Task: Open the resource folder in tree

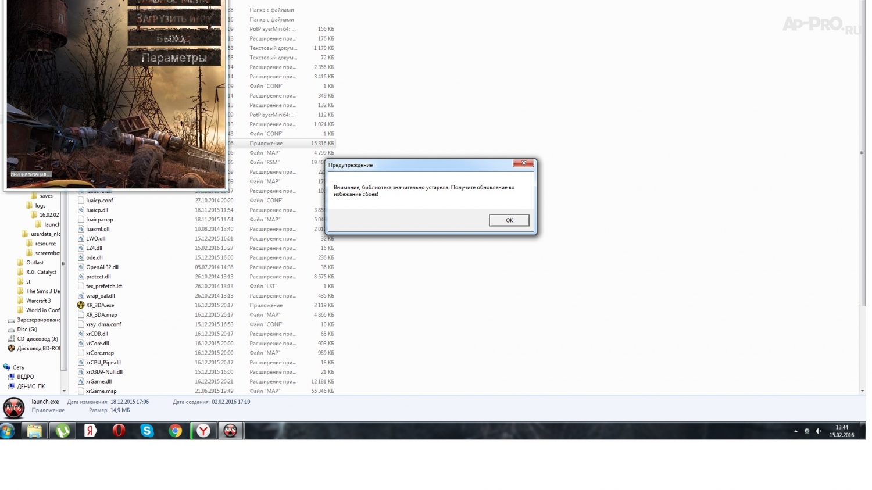Action: (41, 244)
